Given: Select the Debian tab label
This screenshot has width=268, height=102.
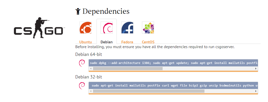Looking at the screenshot, I should 107,42.
